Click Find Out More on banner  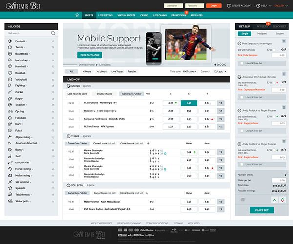click(90, 55)
